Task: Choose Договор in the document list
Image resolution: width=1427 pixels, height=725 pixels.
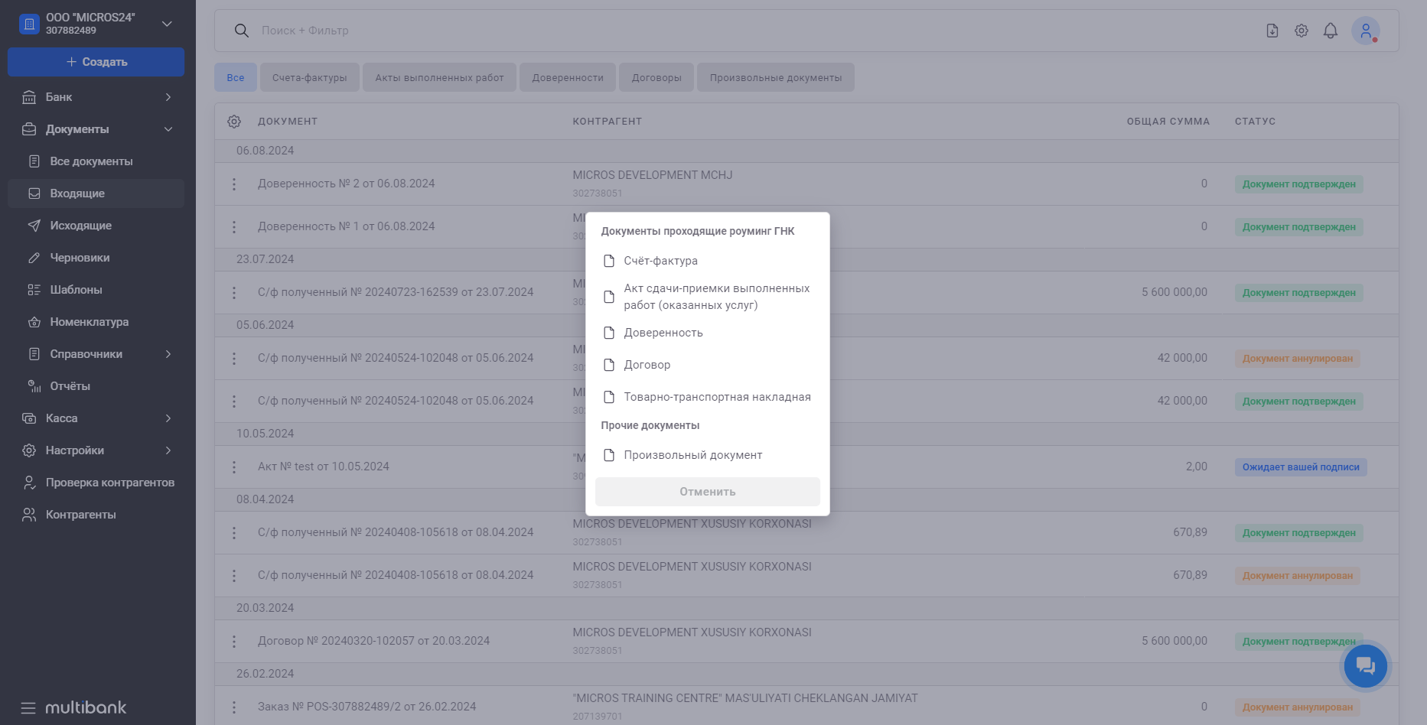Action: pyautogui.click(x=647, y=365)
